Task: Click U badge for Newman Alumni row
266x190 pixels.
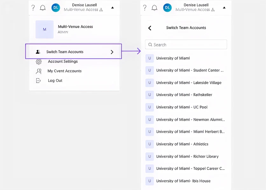Action: tap(150, 120)
